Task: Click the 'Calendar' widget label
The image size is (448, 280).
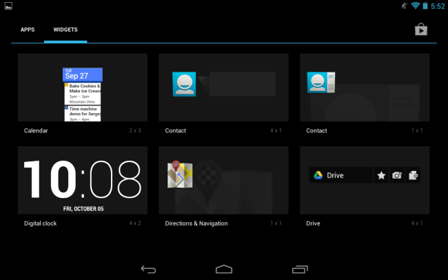Action: 36,131
